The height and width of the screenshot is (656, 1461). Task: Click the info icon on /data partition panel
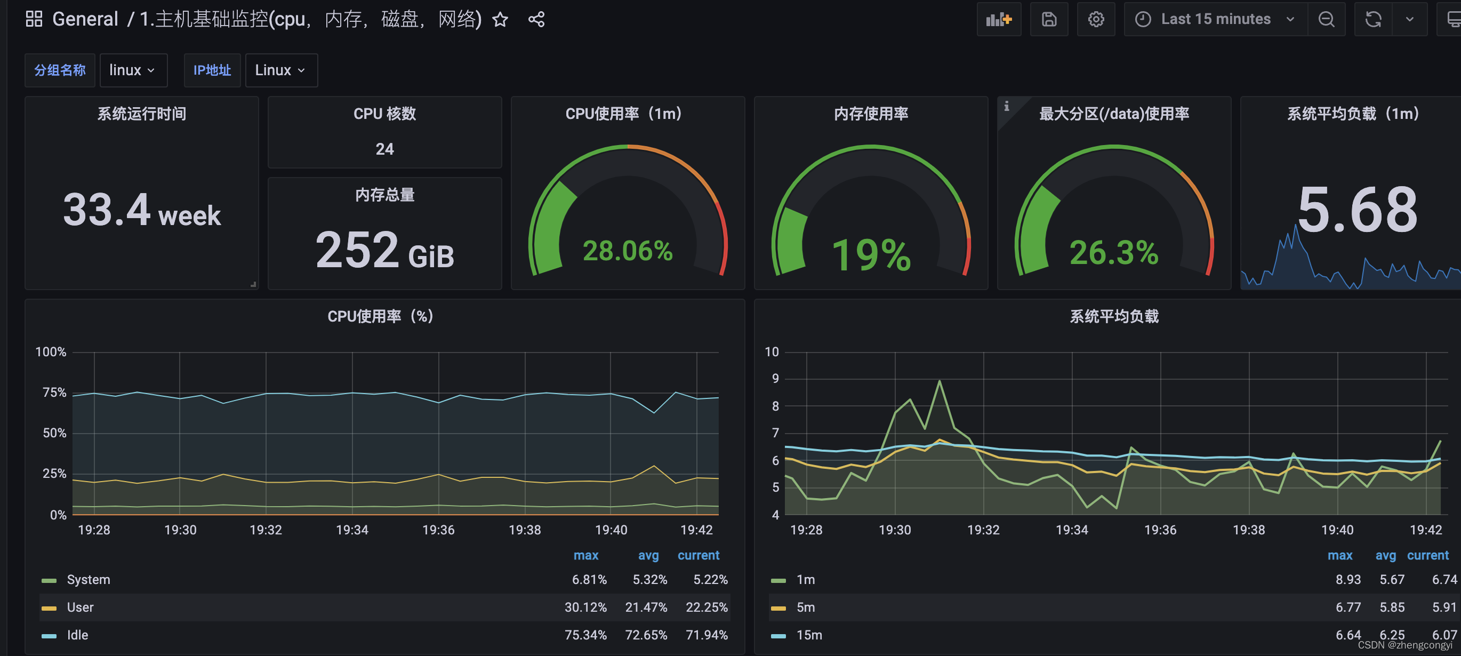[x=1007, y=106]
